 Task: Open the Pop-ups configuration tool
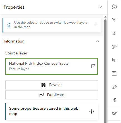pos(114,60)
